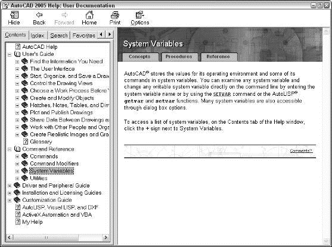Open the Reference tab in topic
Image resolution: width=332 pixels, height=247 pixels.
[218, 57]
